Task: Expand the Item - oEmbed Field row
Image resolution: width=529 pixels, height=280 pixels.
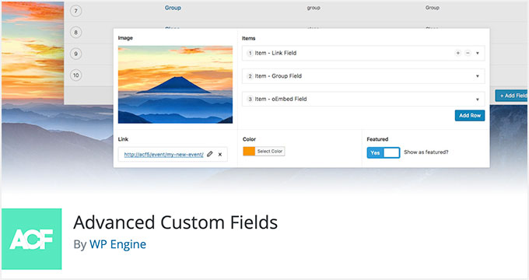Action: pyautogui.click(x=478, y=100)
